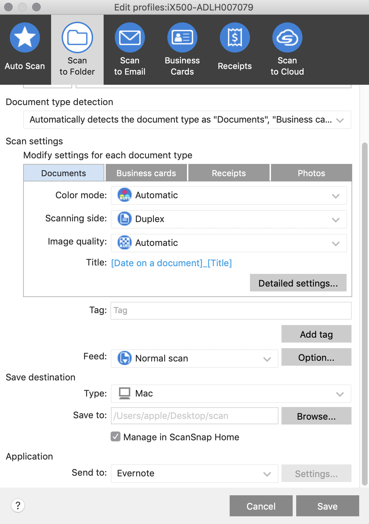369x524 pixels.
Task: Expand the Feed dropdown arrow
Action: pyautogui.click(x=267, y=359)
